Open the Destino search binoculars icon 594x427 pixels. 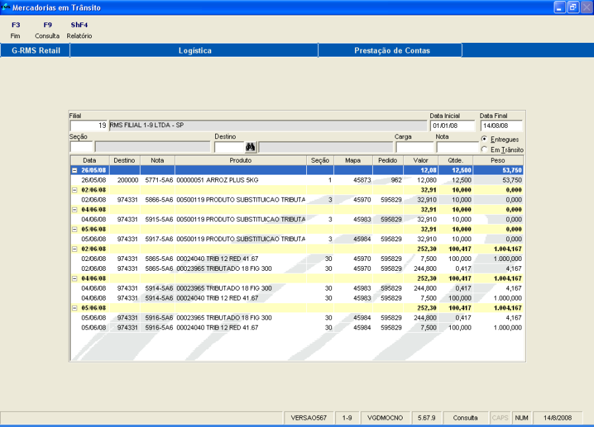(x=250, y=147)
